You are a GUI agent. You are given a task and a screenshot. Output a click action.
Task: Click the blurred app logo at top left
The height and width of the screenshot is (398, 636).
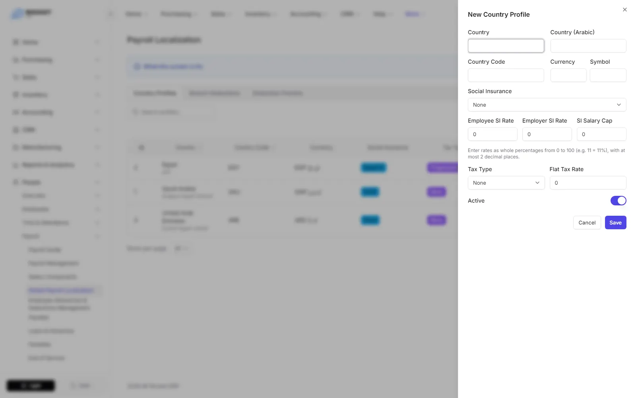[31, 14]
